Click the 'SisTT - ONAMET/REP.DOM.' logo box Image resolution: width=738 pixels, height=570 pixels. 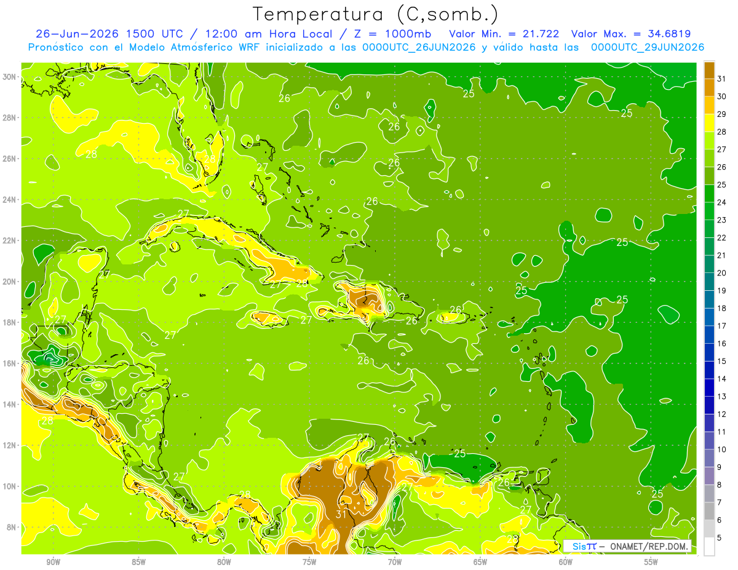point(627,546)
